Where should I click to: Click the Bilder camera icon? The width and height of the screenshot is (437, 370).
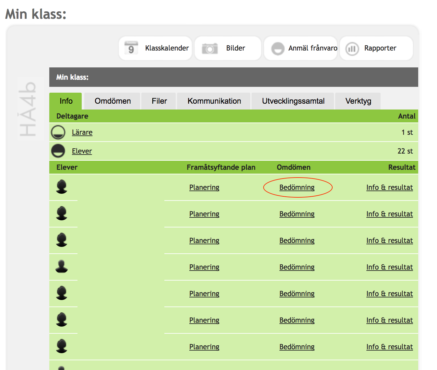[x=210, y=49]
